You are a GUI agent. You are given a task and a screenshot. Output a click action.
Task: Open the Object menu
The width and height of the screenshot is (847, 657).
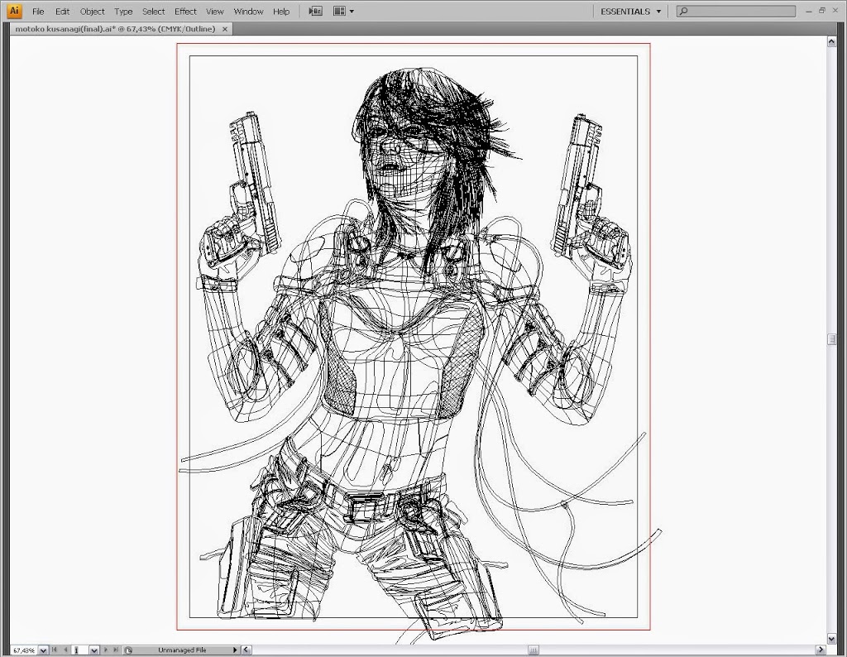pos(92,11)
